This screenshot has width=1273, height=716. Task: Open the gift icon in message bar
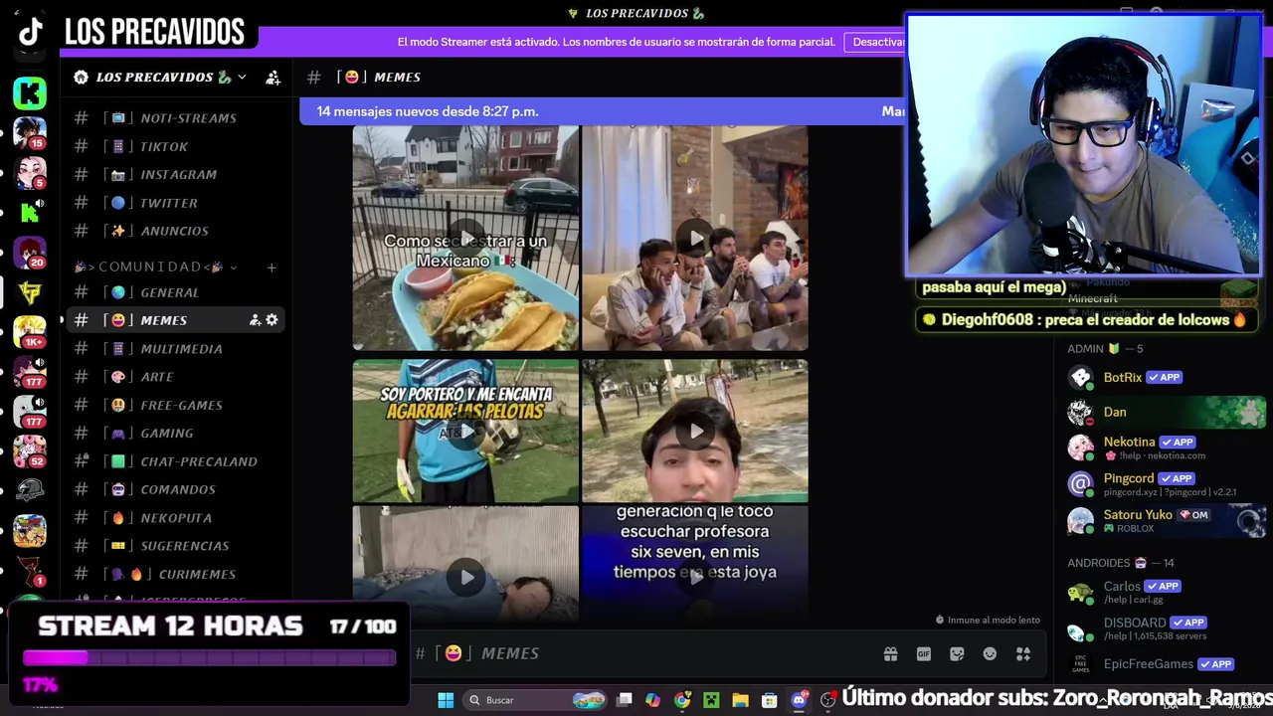pyautogui.click(x=890, y=653)
